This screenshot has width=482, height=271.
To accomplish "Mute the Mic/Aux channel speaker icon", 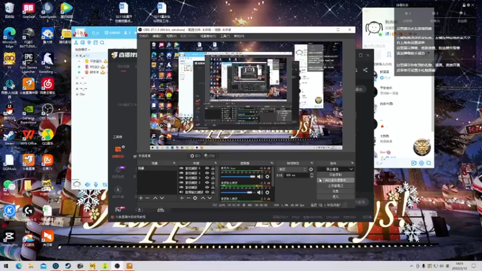I will point(260,176).
